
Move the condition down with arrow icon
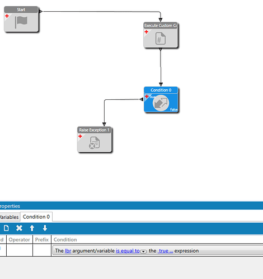point(45,228)
